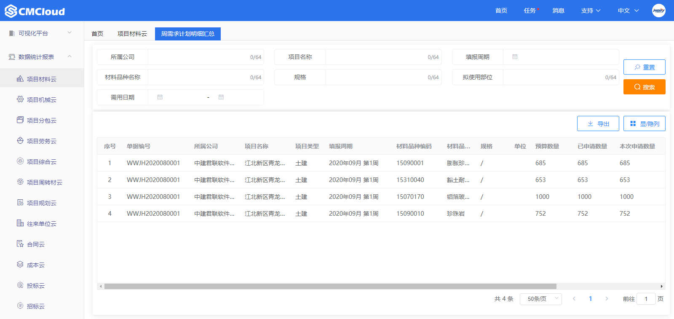Collapse the 数据统计报表 menu chevron
The width and height of the screenshot is (674, 319).
tap(70, 56)
